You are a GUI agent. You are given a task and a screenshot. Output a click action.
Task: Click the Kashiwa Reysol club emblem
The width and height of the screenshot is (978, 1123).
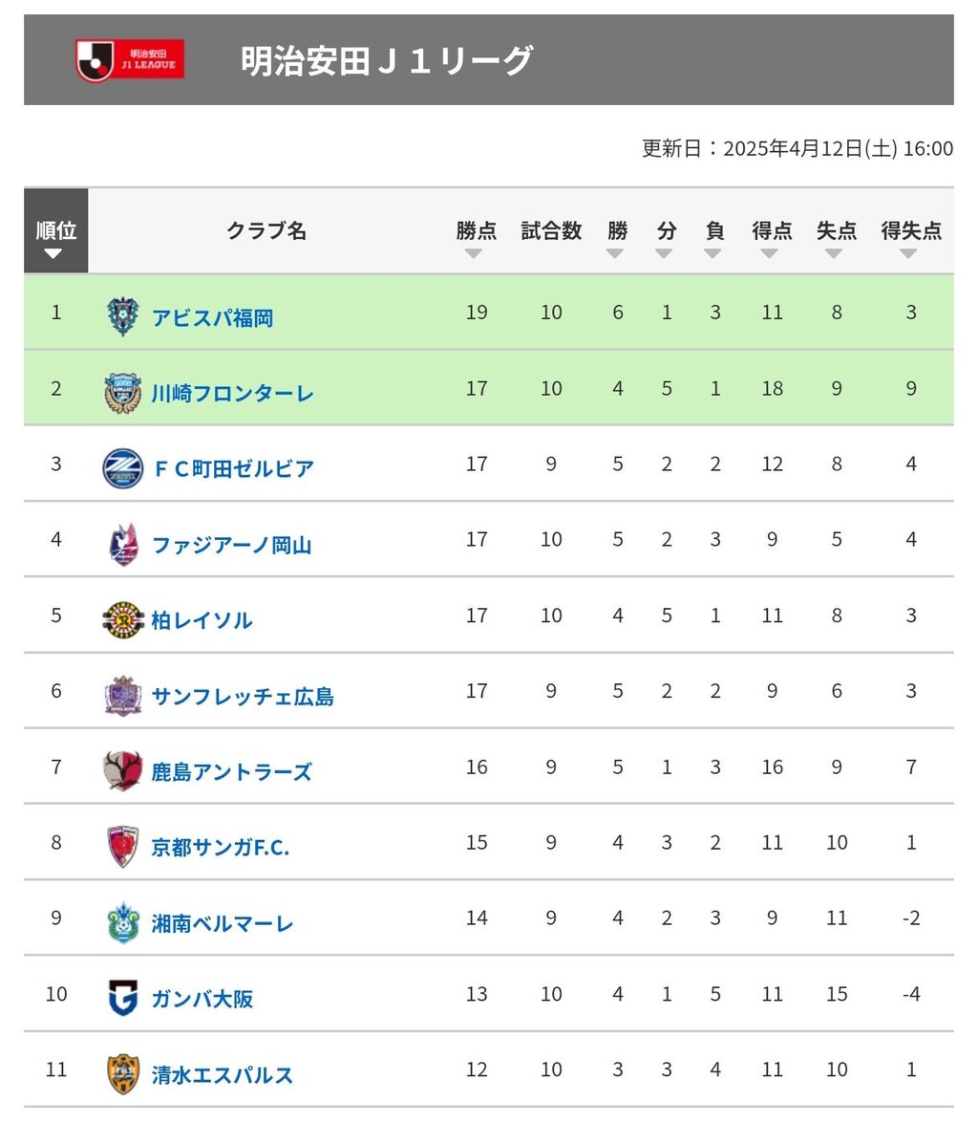pos(123,619)
